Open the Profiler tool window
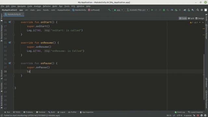The width and height of the screenshot is (208, 117). (x=72, y=112)
